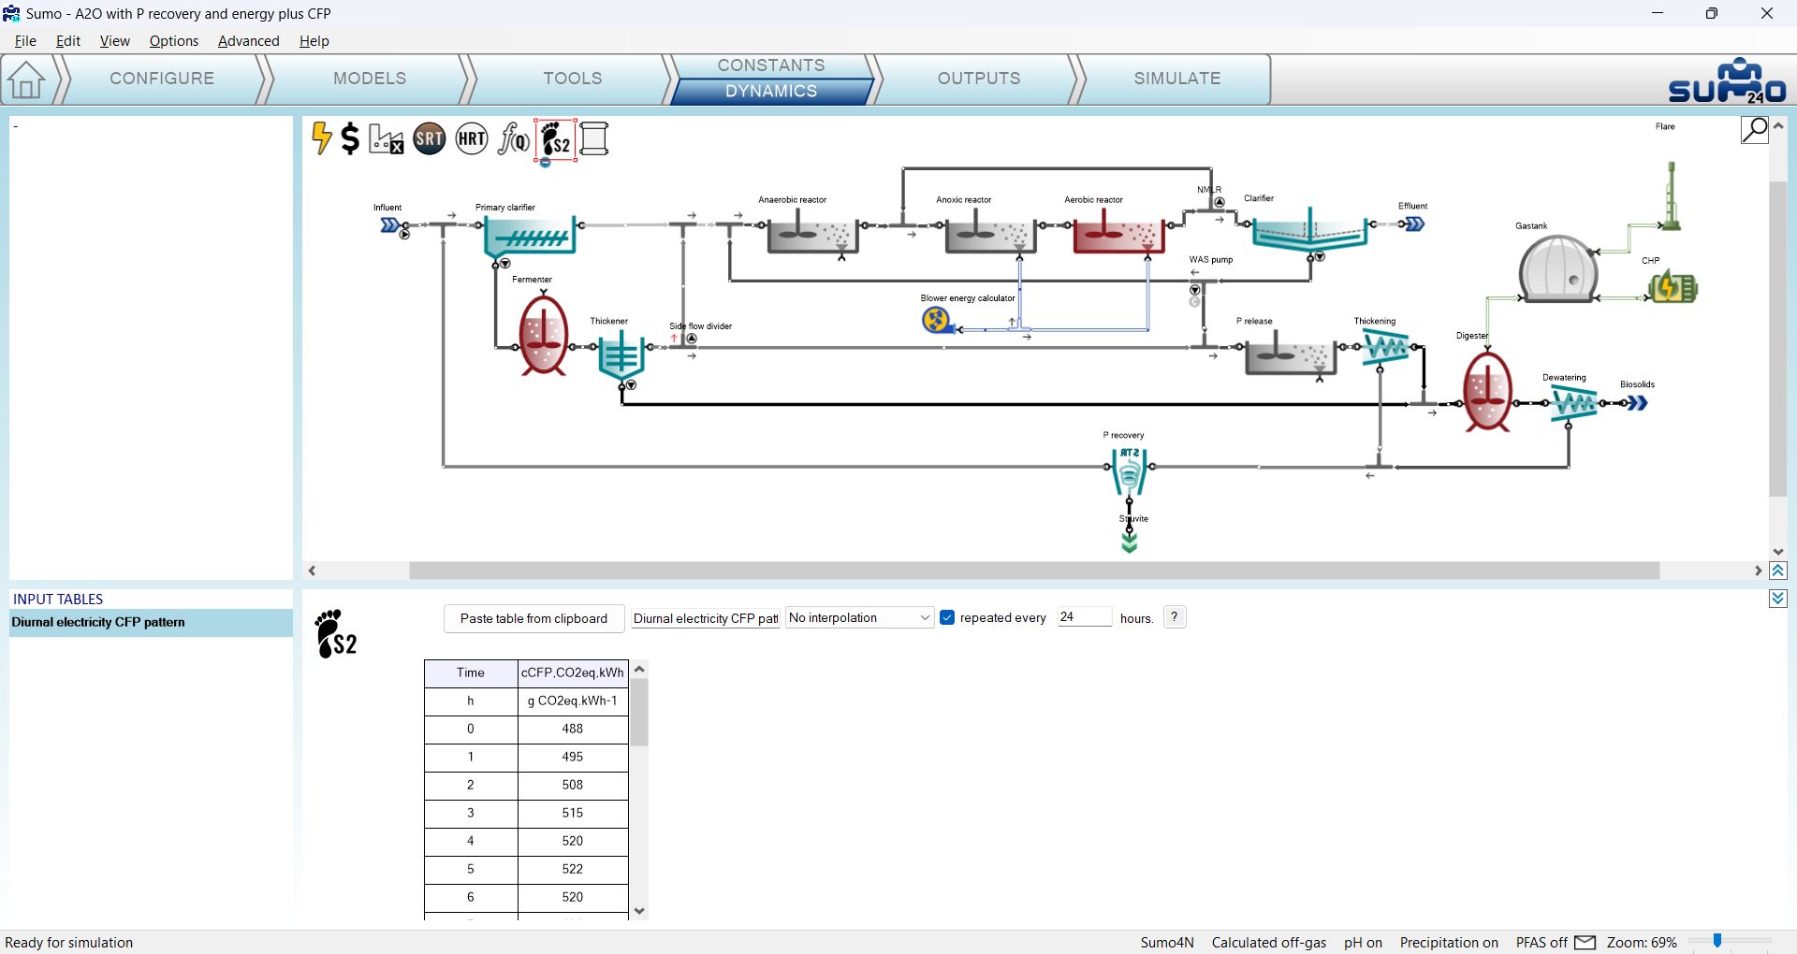Click the final Clarifier unit

pos(1310,230)
